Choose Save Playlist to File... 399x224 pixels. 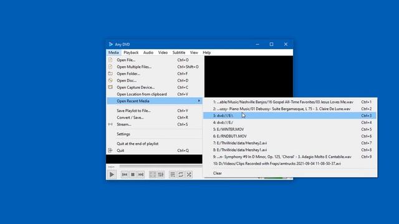pyautogui.click(x=155, y=111)
